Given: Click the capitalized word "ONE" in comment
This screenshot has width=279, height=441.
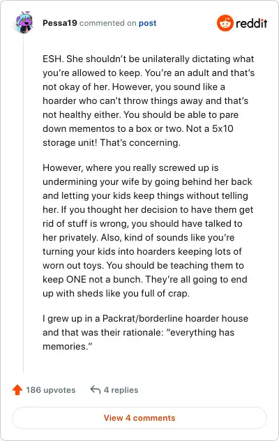Looking at the screenshot, I should (75, 279).
